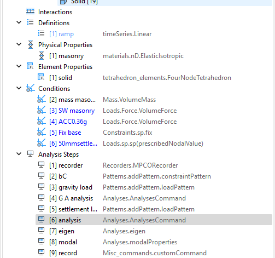This screenshot has height=258, width=275.
Task: Click the Definitions list icon
Action: coord(30,22)
